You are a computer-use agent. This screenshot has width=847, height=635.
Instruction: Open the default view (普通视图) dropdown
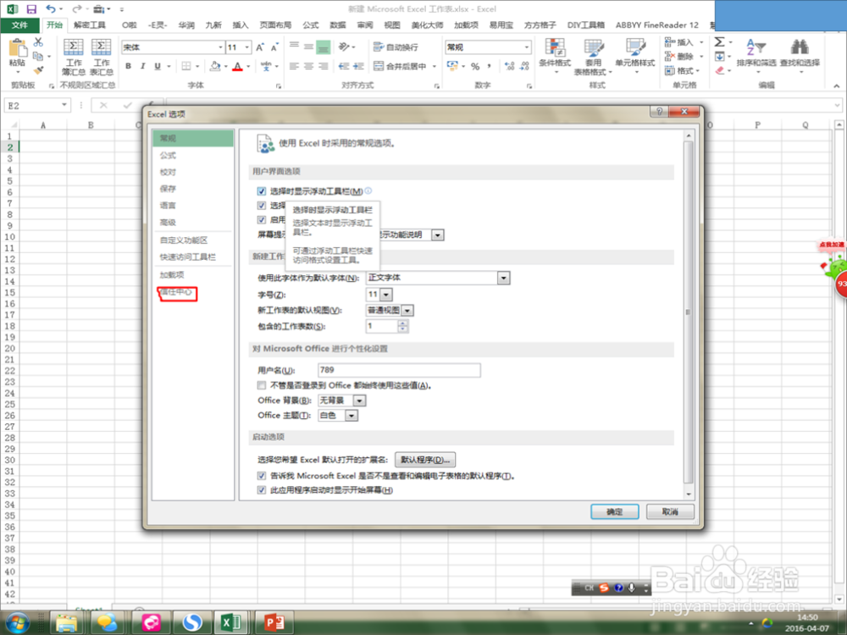click(x=407, y=311)
